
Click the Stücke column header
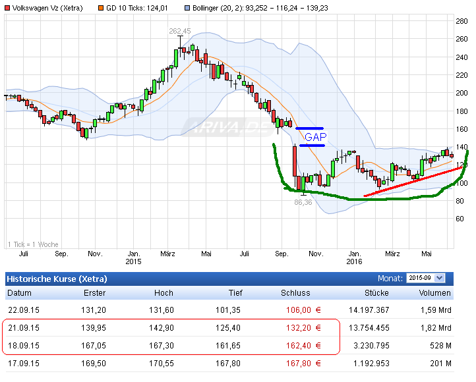pyautogui.click(x=376, y=293)
